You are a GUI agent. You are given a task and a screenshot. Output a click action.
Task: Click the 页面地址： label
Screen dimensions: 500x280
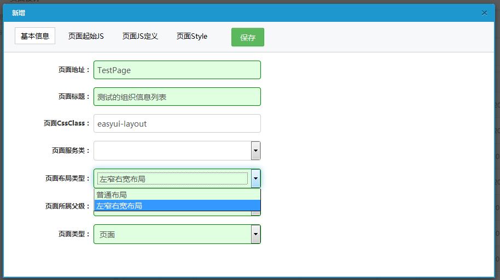pos(74,70)
